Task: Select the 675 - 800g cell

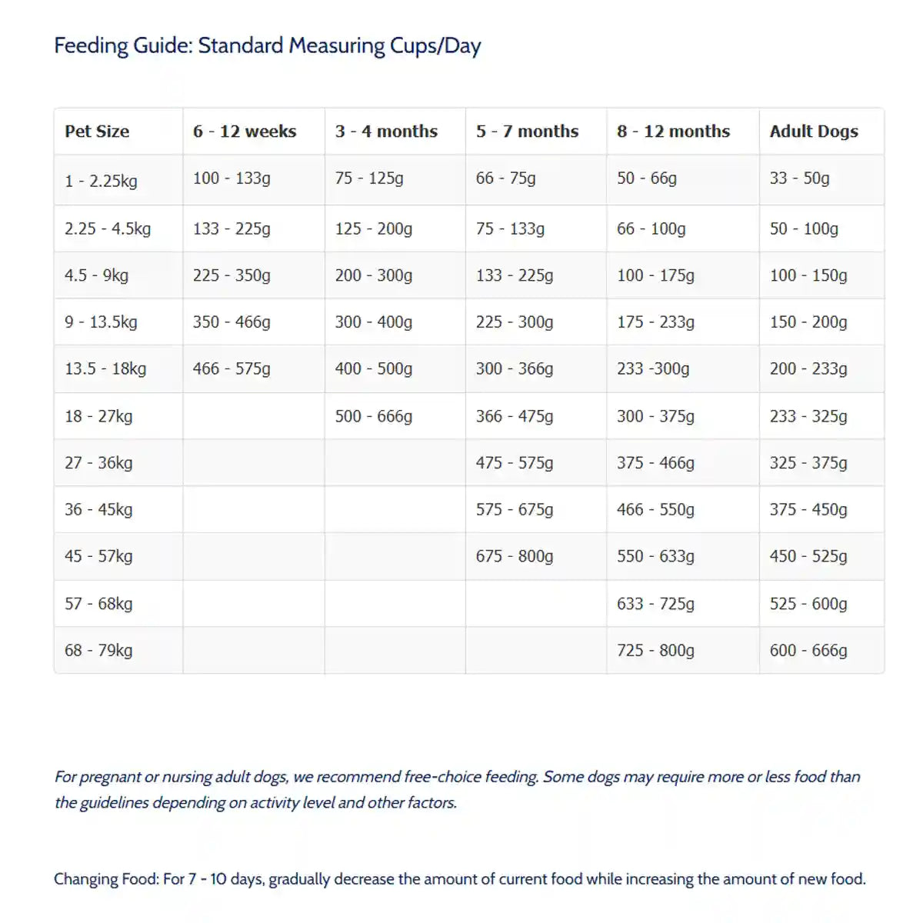Action: click(514, 557)
